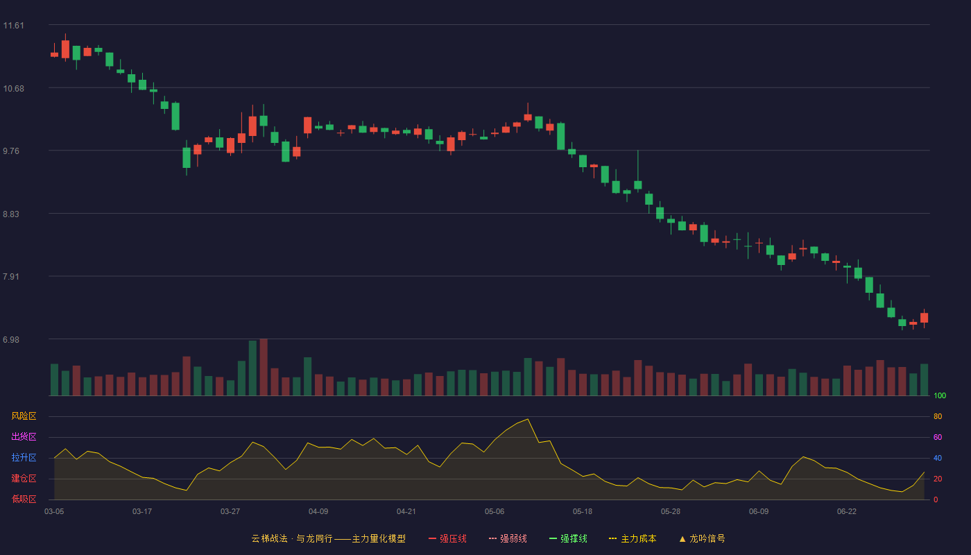
Task: Toggle the 云梯战法 主力量化模型 legend entry
Action: [329, 538]
